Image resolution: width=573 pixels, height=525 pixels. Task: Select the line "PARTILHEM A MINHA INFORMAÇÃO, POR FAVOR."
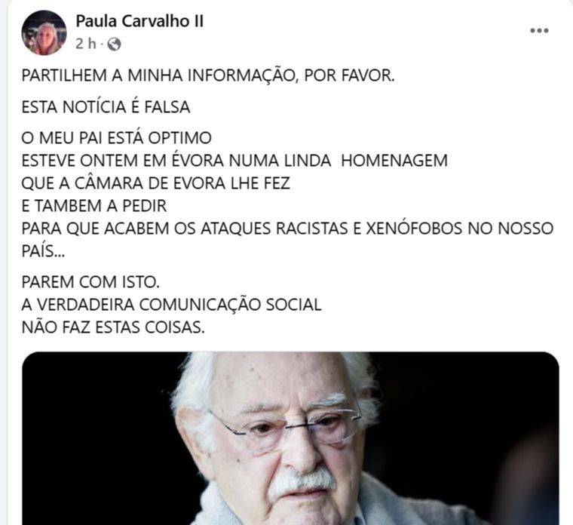tap(208, 76)
